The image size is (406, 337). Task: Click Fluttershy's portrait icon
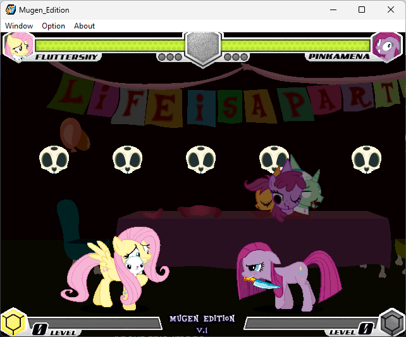[x=18, y=47]
